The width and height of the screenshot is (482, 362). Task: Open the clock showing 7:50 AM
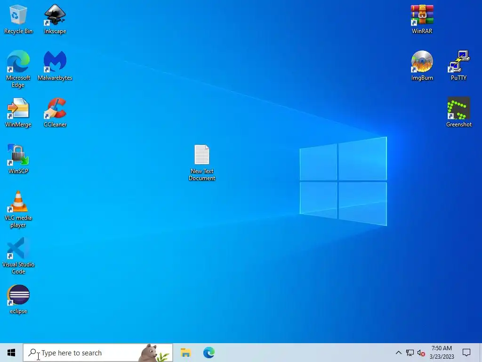pos(442,353)
